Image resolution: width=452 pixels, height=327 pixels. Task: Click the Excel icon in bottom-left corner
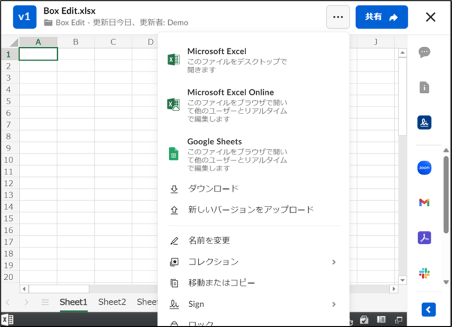(x=8, y=321)
